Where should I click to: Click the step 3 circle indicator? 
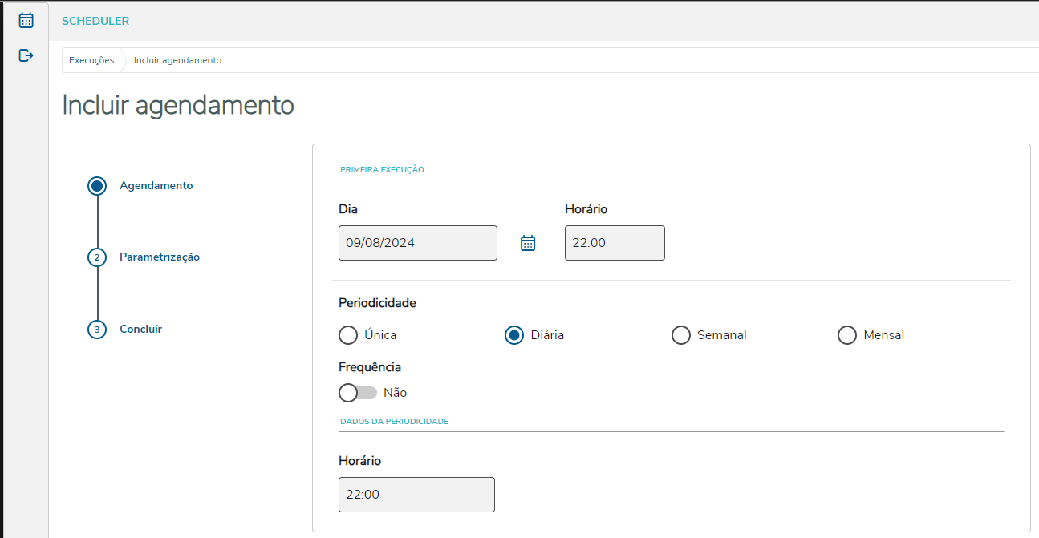[x=97, y=330]
